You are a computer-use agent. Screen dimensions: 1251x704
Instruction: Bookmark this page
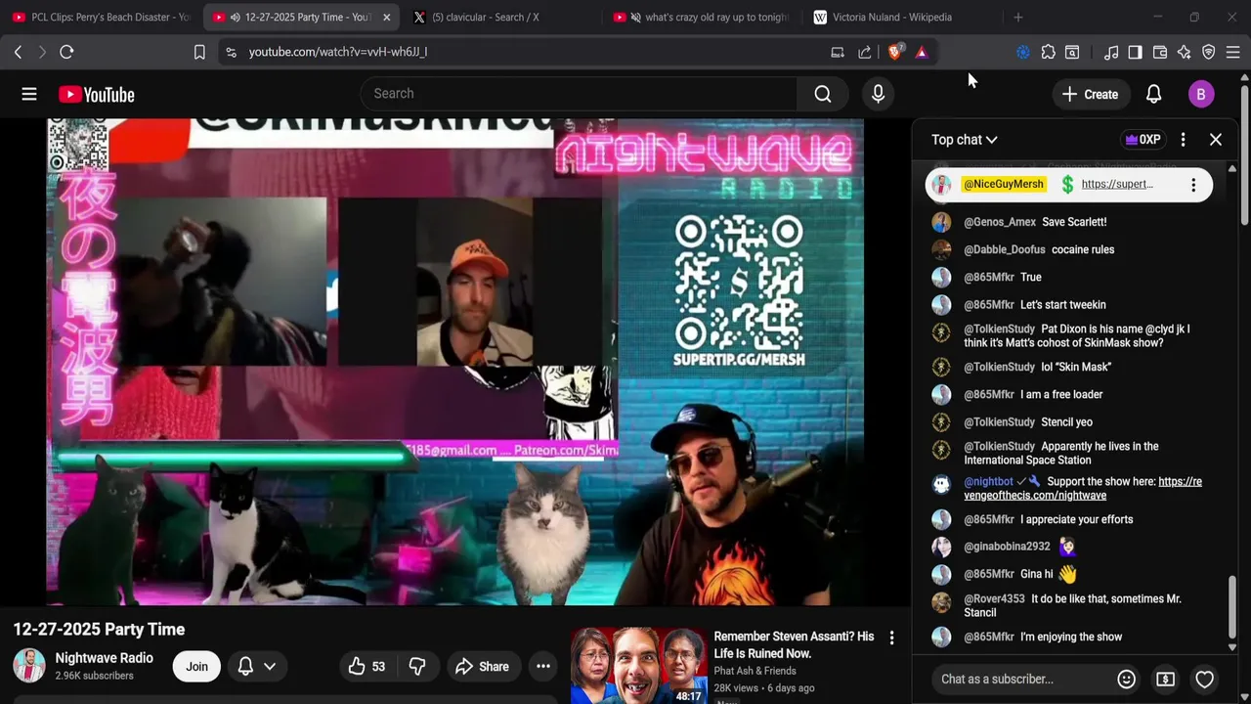click(199, 52)
